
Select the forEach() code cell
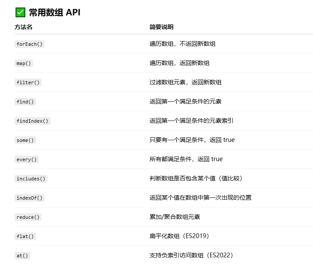point(30,44)
